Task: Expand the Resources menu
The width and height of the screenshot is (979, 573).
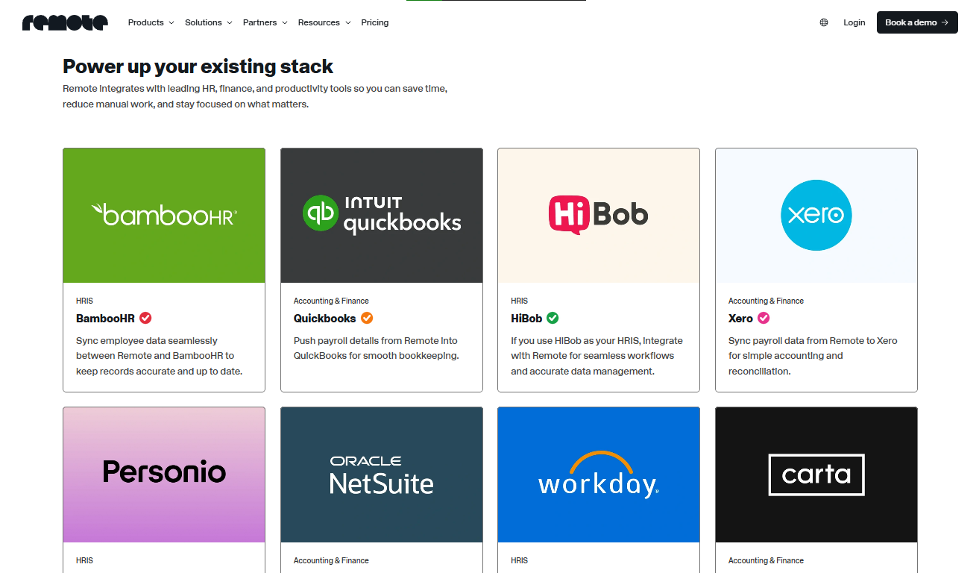Action: tap(324, 22)
